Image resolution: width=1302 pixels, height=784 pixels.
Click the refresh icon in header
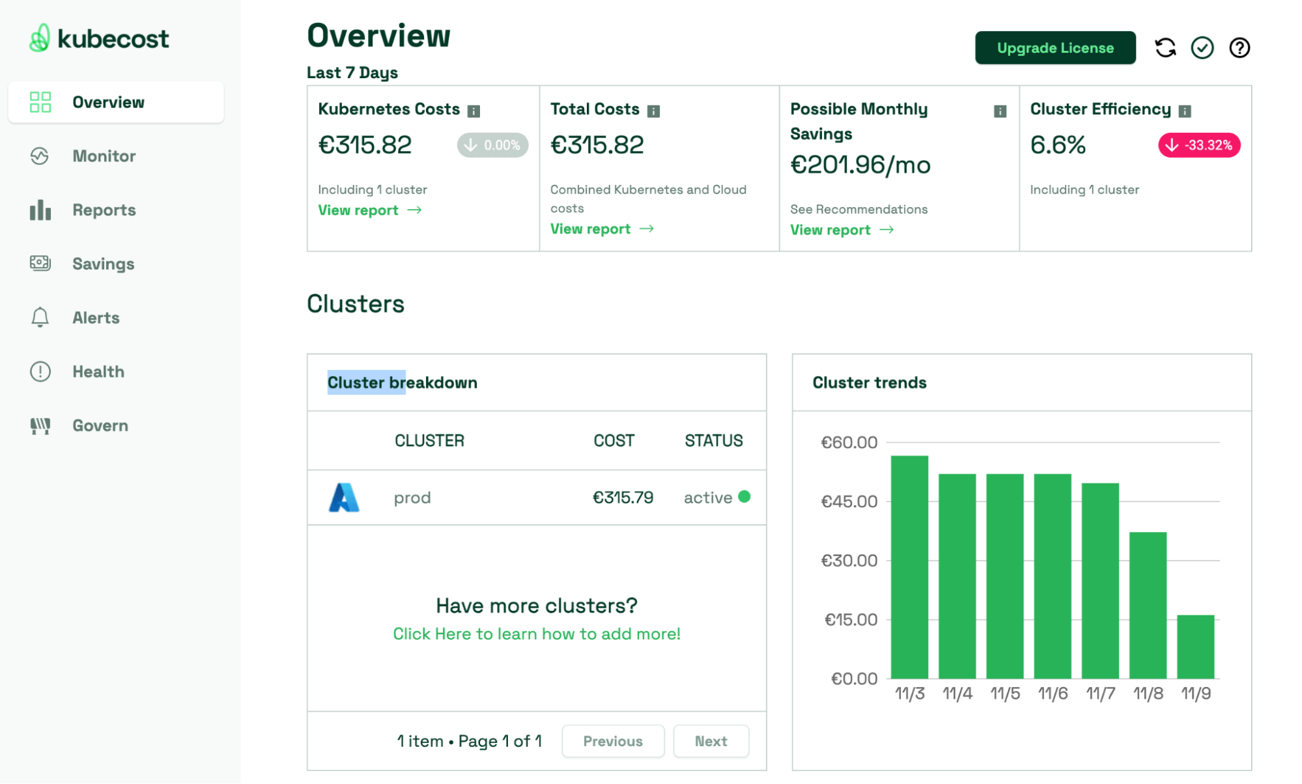click(x=1165, y=48)
